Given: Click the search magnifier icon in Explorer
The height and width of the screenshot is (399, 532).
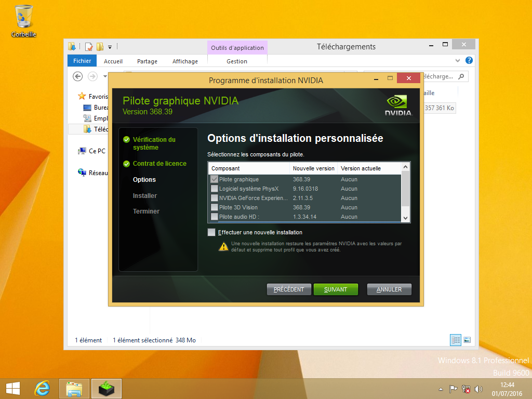Looking at the screenshot, I should (461, 76).
